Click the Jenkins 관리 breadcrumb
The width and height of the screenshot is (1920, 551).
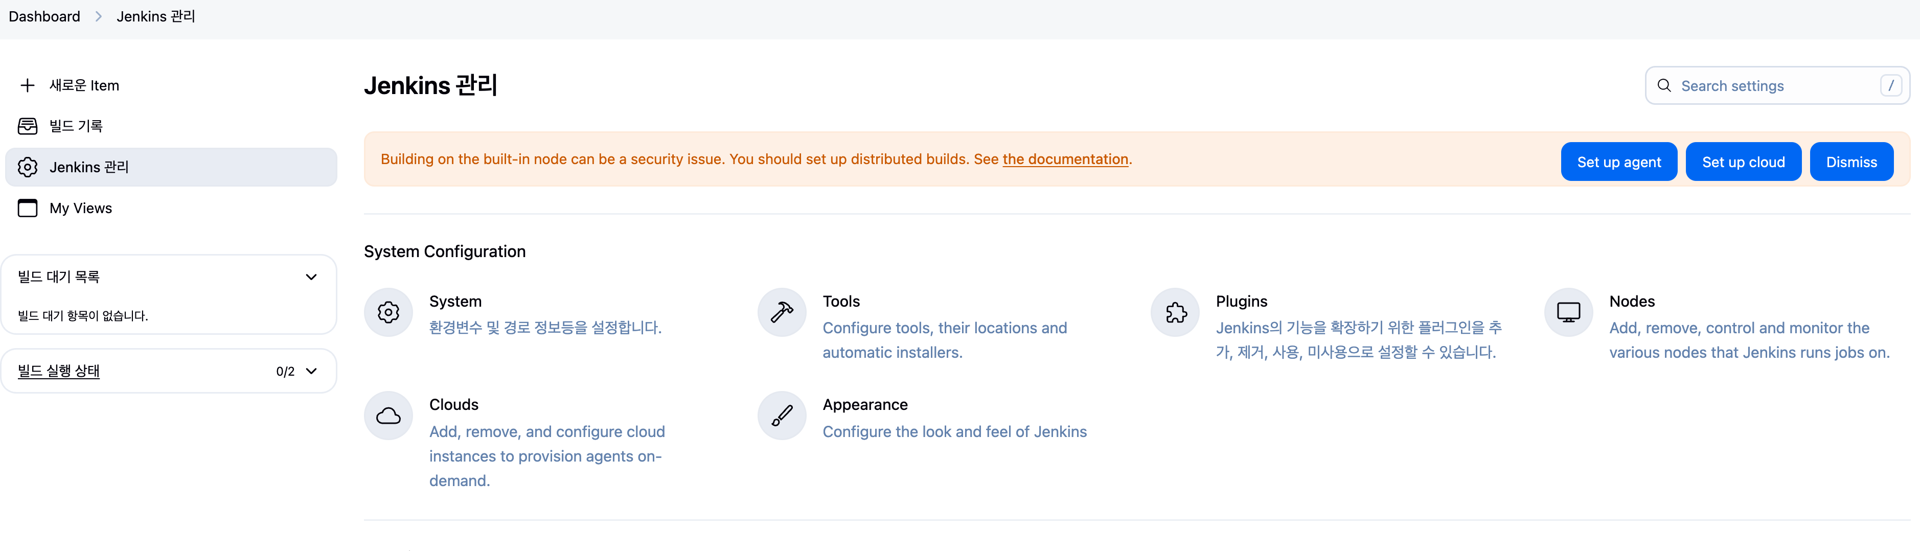coord(156,16)
